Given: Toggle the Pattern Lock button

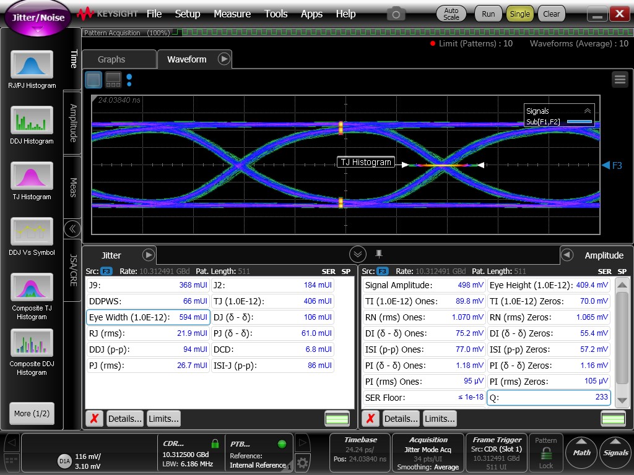Looking at the screenshot, I should [545, 452].
